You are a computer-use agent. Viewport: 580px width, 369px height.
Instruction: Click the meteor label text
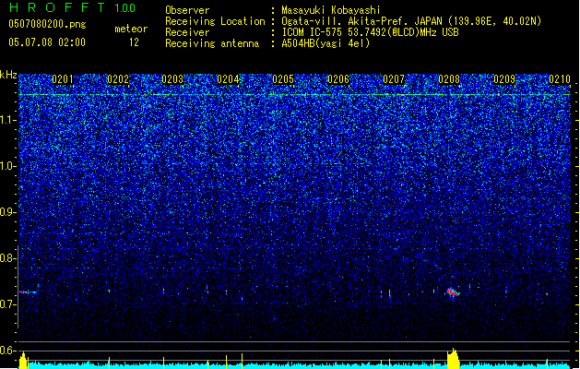[131, 29]
